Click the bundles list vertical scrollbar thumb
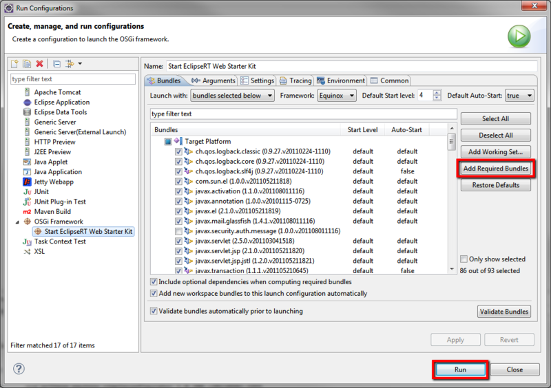Viewport: 551px width, 388px height. click(x=452, y=142)
